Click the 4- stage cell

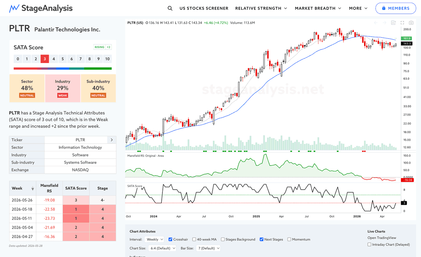point(103,200)
